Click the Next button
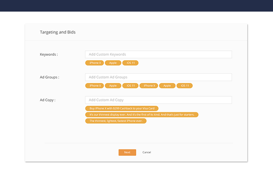The width and height of the screenshot is (273, 174). (127, 153)
